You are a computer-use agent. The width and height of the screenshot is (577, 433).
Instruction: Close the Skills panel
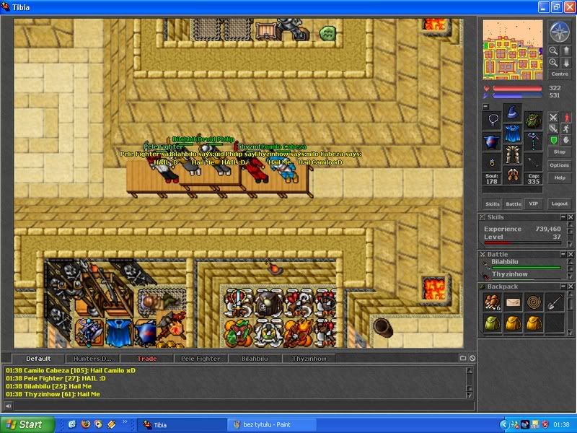pos(571,217)
